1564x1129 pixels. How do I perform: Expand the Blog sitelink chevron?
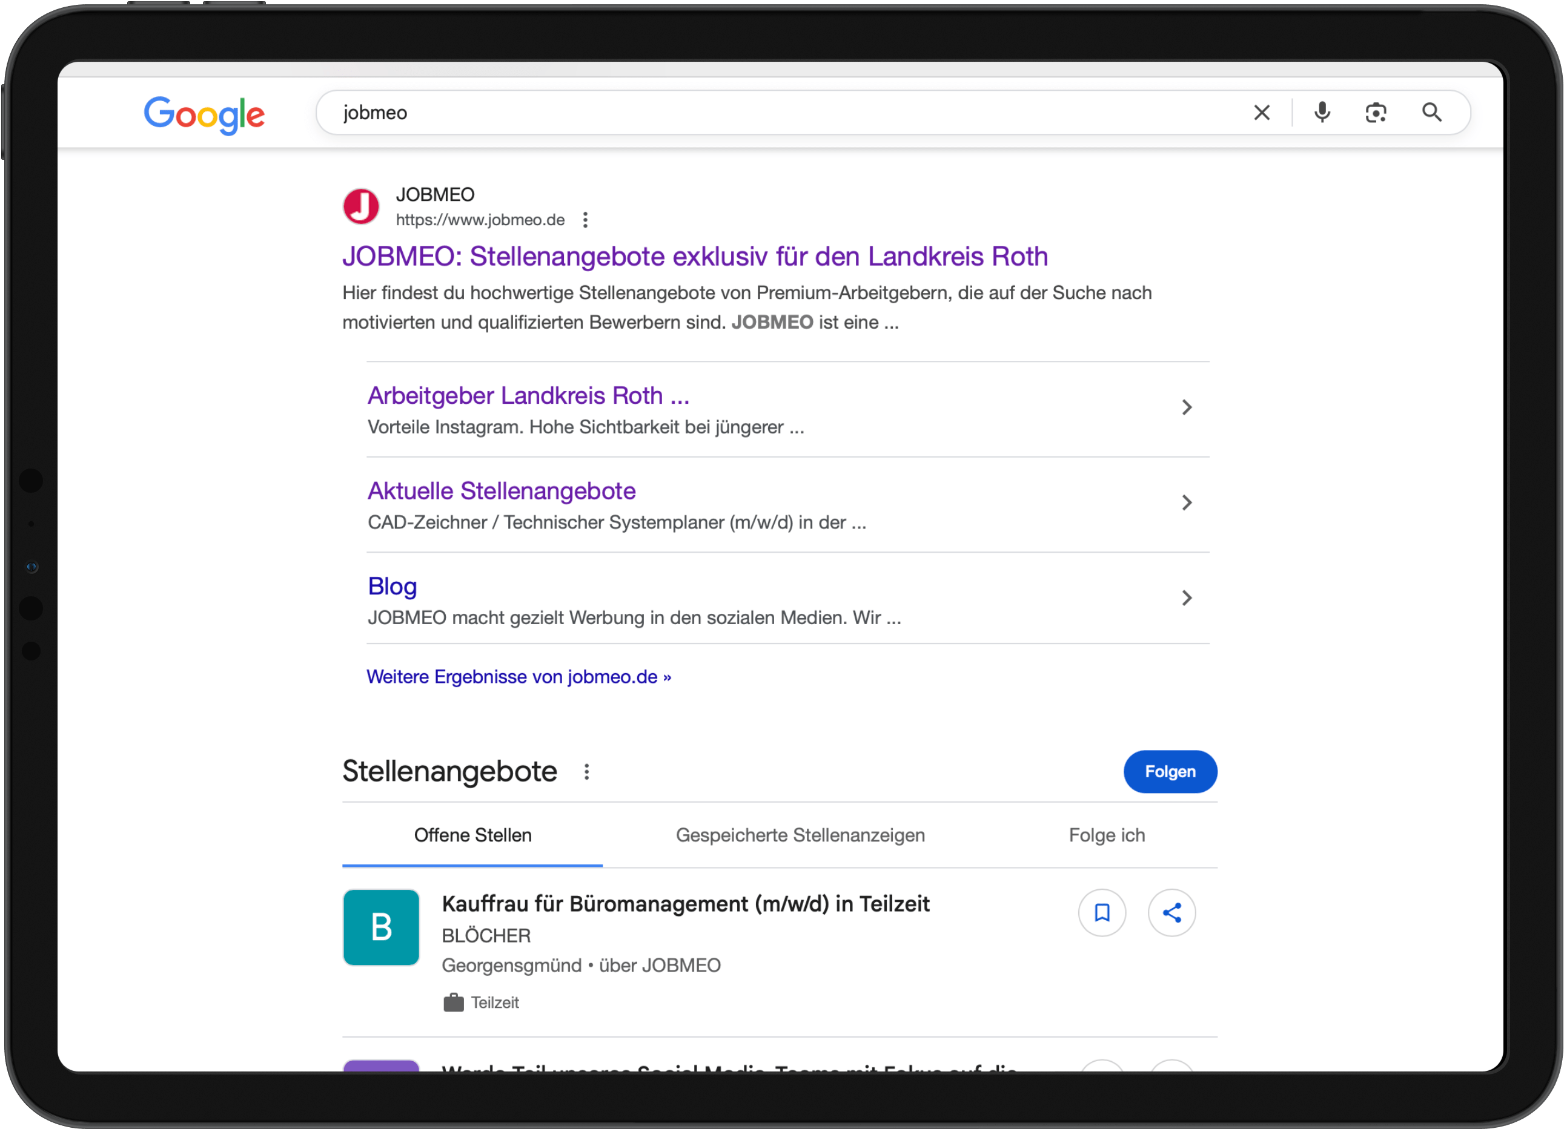pyautogui.click(x=1187, y=597)
